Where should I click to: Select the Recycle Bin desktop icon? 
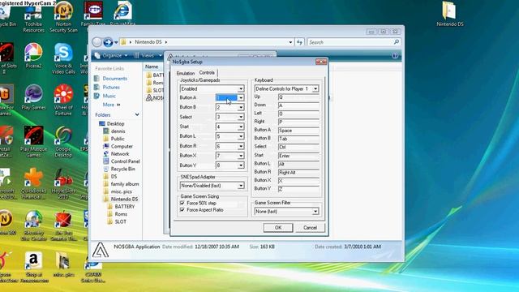point(6,13)
